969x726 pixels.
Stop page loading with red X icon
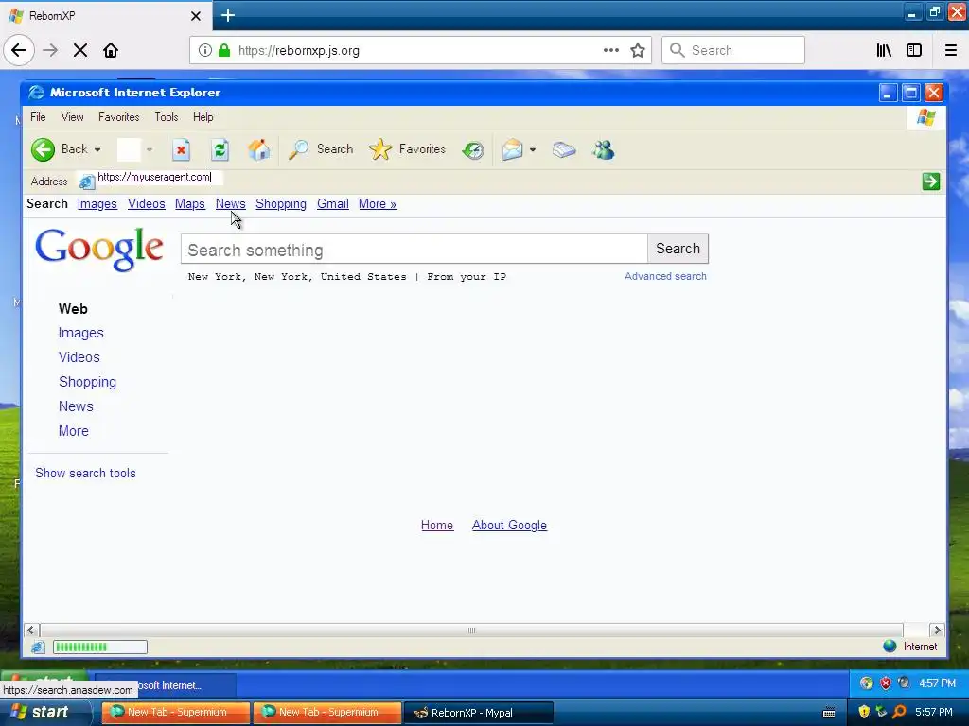(x=181, y=149)
